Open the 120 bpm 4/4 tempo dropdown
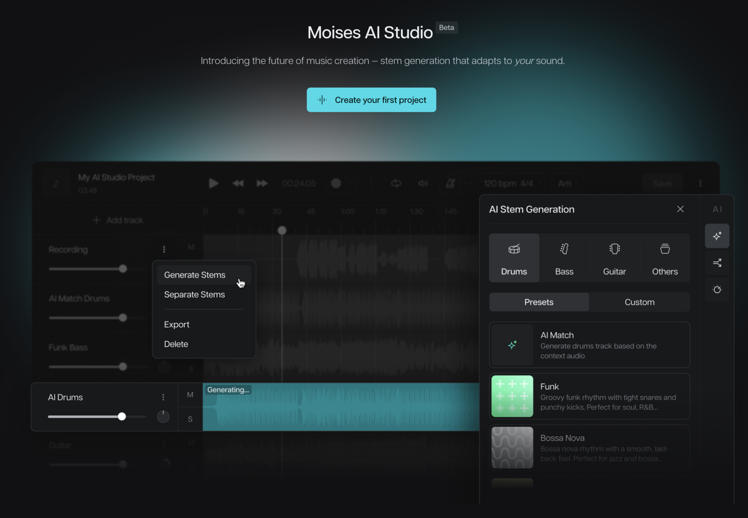Screen dimensions: 748x518 [x=512, y=183]
